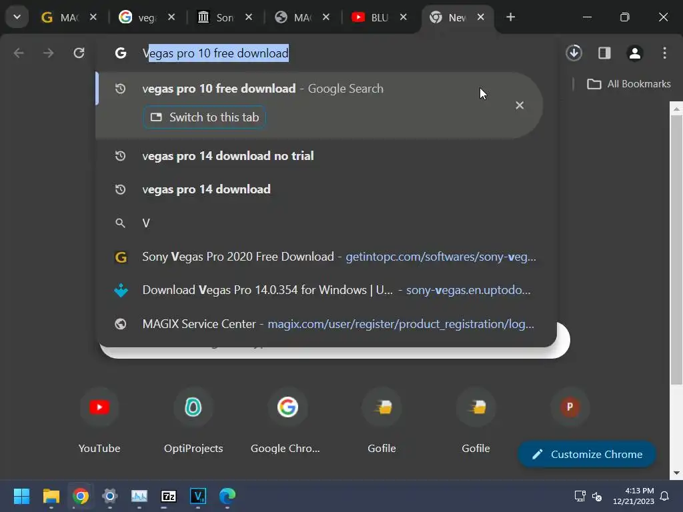Click the network status tray icon
The image size is (683, 512).
(580, 496)
